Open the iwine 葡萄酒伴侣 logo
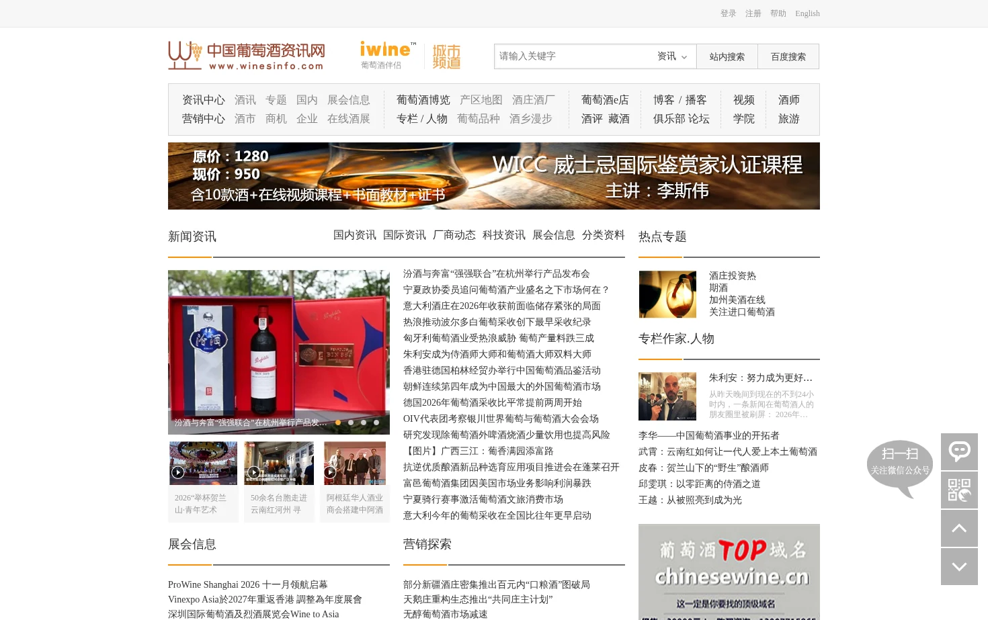This screenshot has height=620, width=988. (388, 55)
